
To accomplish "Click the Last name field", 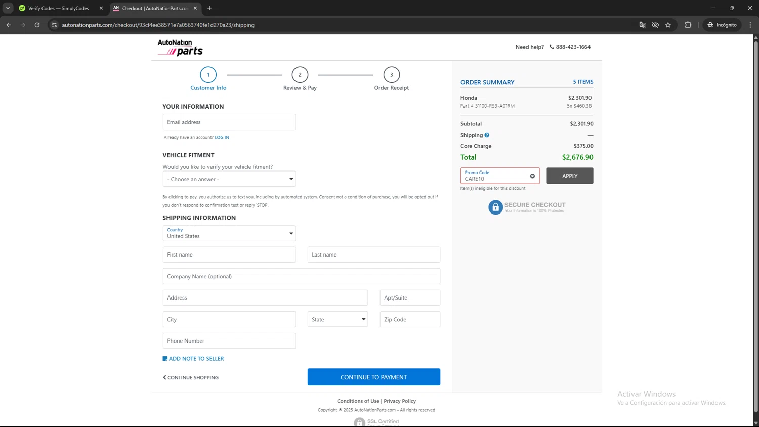I will point(374,254).
